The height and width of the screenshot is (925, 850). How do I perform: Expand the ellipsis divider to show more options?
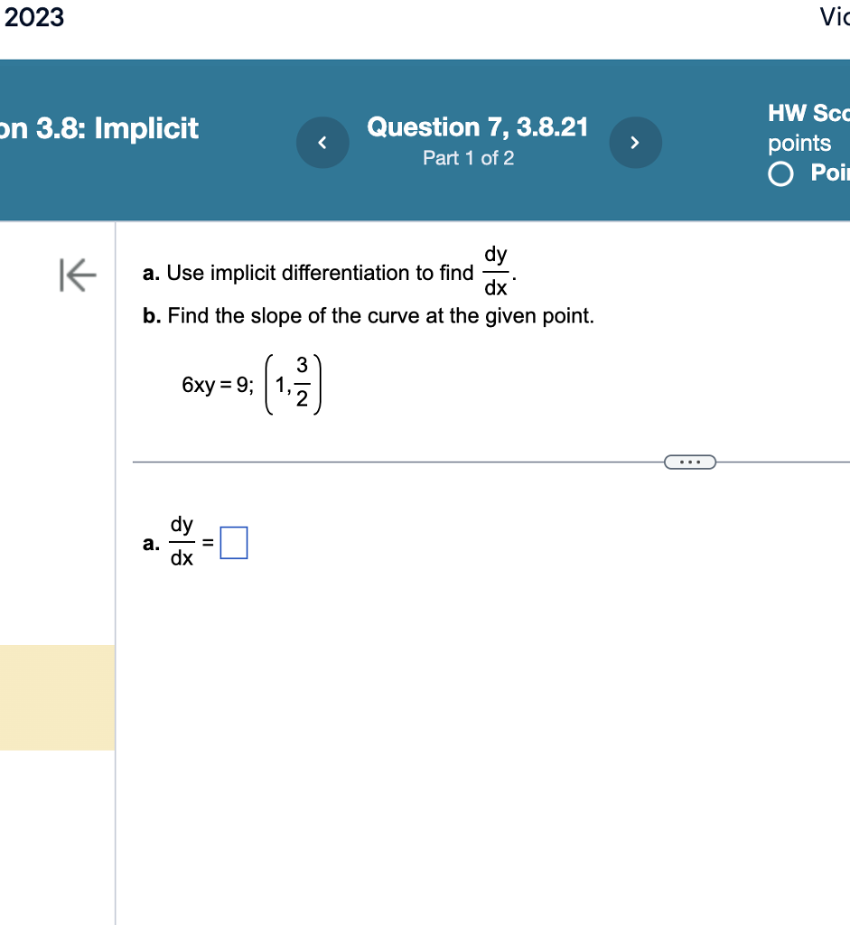tap(690, 462)
